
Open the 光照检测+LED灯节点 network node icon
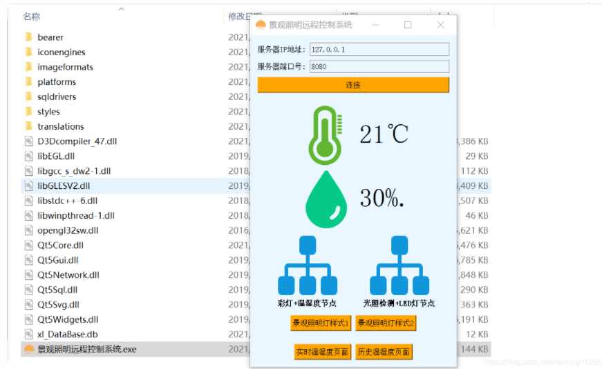(399, 266)
